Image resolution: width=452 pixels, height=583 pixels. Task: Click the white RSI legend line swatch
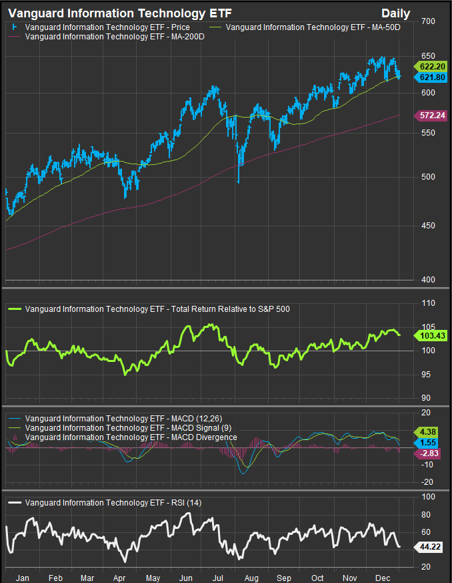click(15, 503)
